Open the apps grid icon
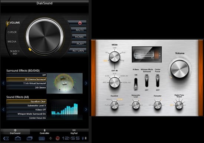The height and width of the screenshot is (143, 204). point(42,139)
